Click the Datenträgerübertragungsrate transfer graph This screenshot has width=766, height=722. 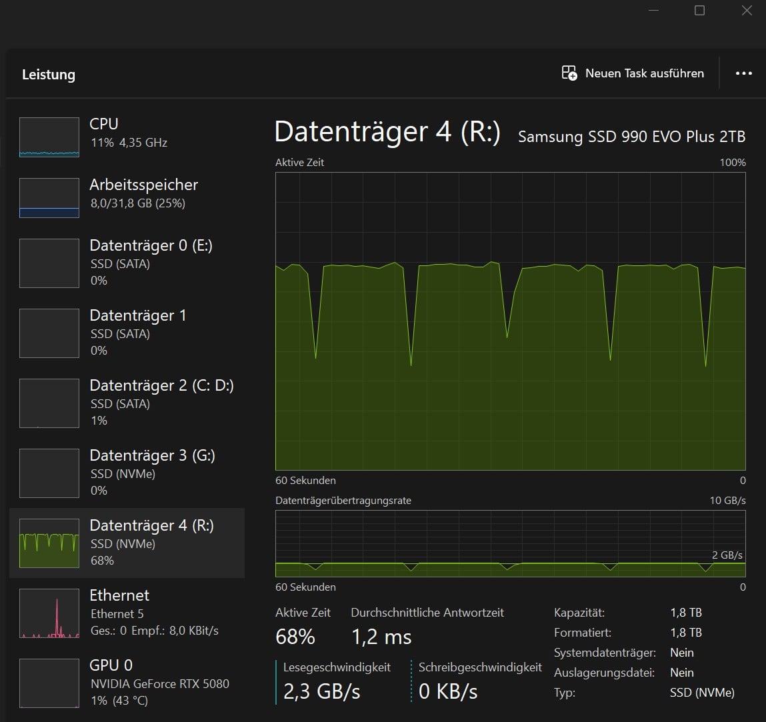(510, 543)
